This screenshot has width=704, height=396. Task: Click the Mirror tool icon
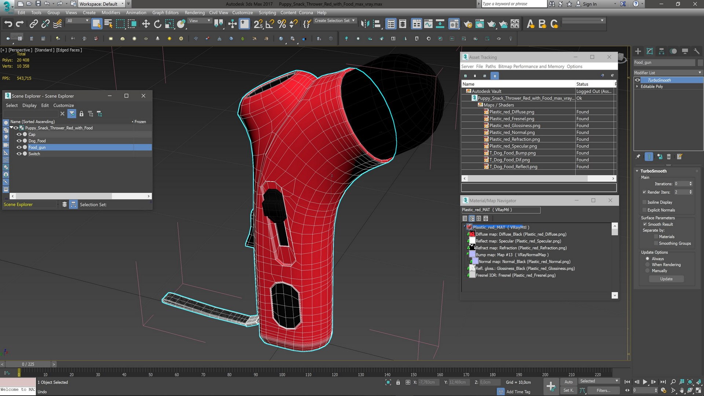tap(364, 24)
